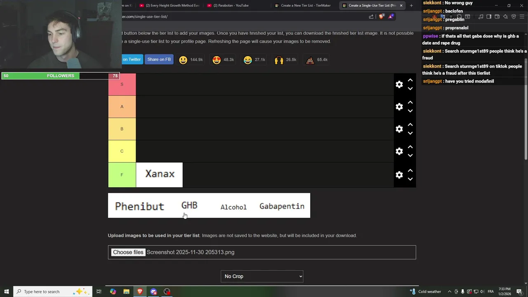Click the yellow B tier label
The image size is (528, 297).
(122, 129)
